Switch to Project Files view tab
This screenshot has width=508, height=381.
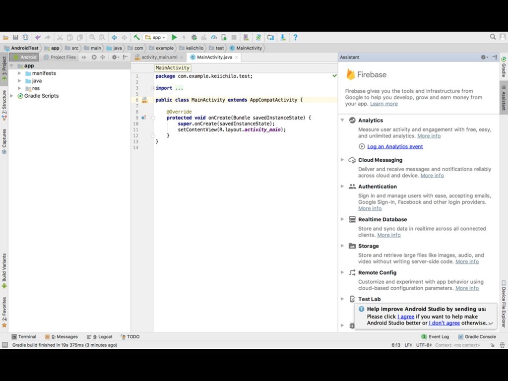click(x=60, y=57)
